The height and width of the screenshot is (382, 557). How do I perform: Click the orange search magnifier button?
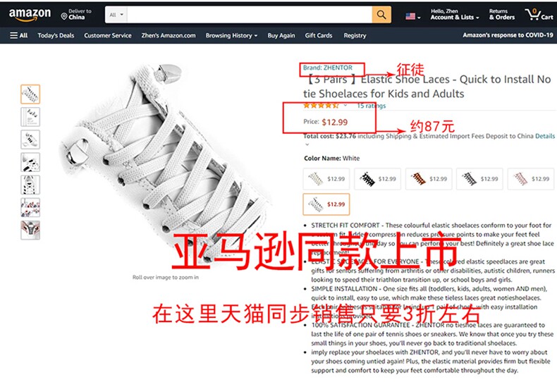click(381, 15)
